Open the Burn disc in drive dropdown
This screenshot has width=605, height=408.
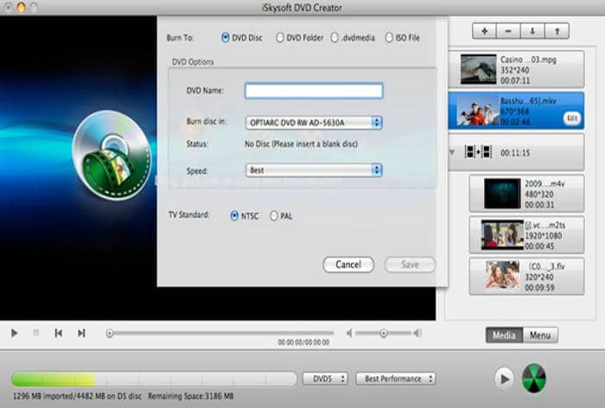pos(314,123)
